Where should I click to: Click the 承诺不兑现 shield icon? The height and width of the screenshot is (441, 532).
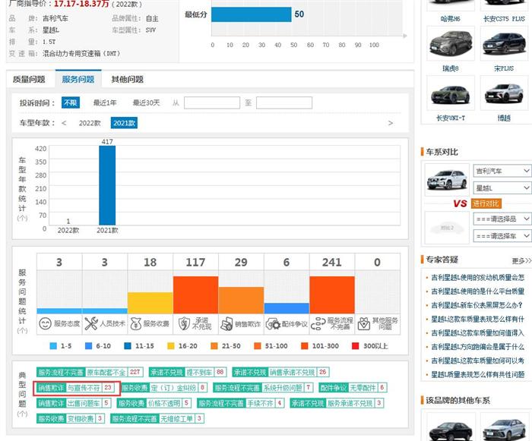pyautogui.click(x=184, y=323)
